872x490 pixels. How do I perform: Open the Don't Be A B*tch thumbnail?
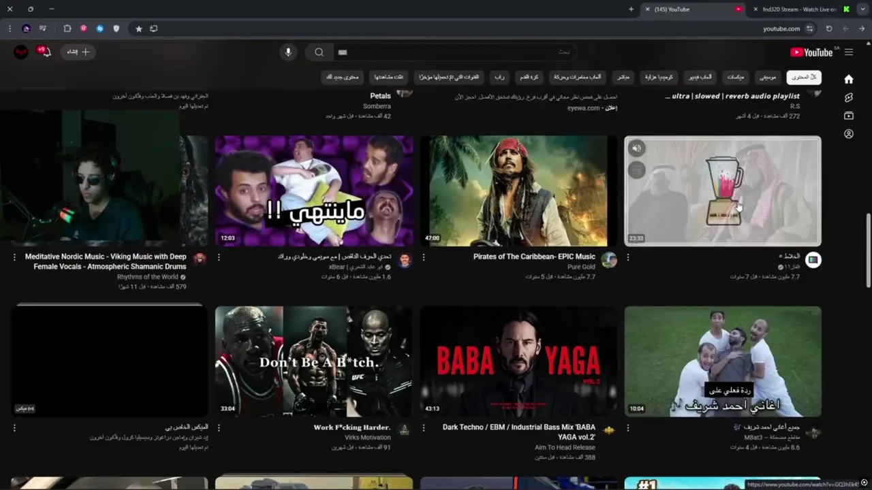(x=314, y=361)
